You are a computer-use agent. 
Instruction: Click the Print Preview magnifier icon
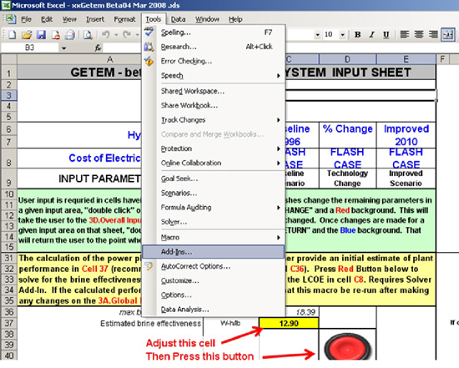[88, 35]
